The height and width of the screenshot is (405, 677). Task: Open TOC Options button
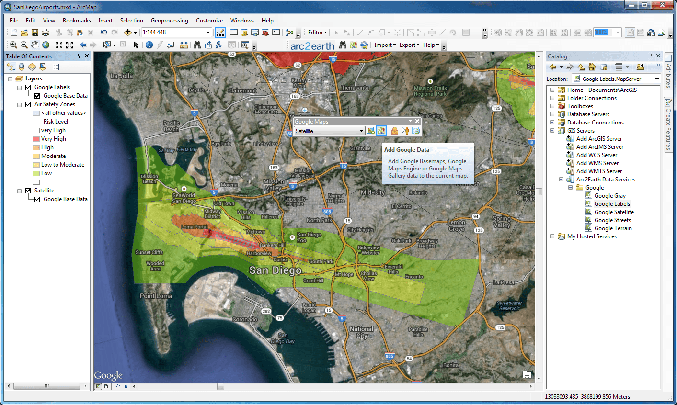tap(56, 67)
